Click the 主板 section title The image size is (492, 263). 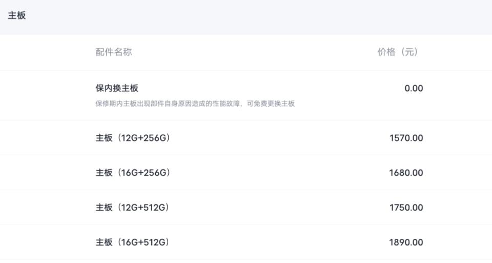click(16, 15)
